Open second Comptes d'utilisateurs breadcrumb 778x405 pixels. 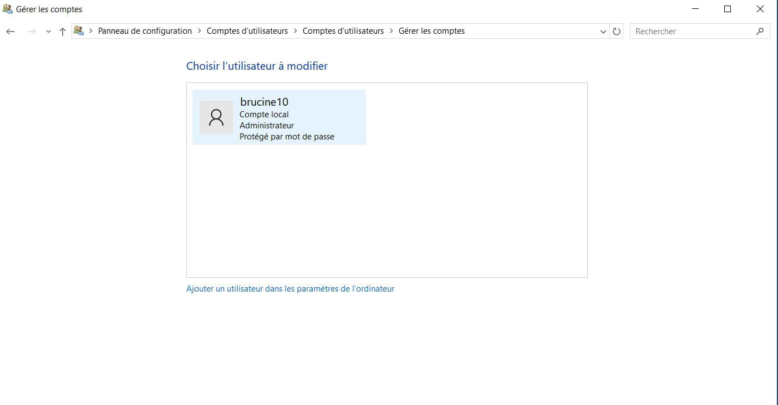pos(343,31)
